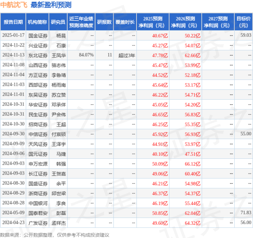
Task: Select the value 44.52亿
Action: click(160, 75)
